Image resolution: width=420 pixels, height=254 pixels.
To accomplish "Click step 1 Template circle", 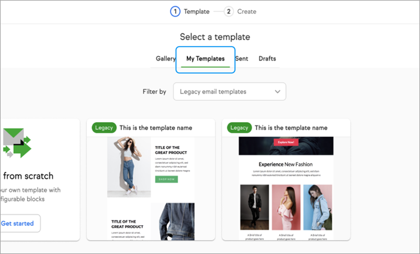I will [x=175, y=11].
